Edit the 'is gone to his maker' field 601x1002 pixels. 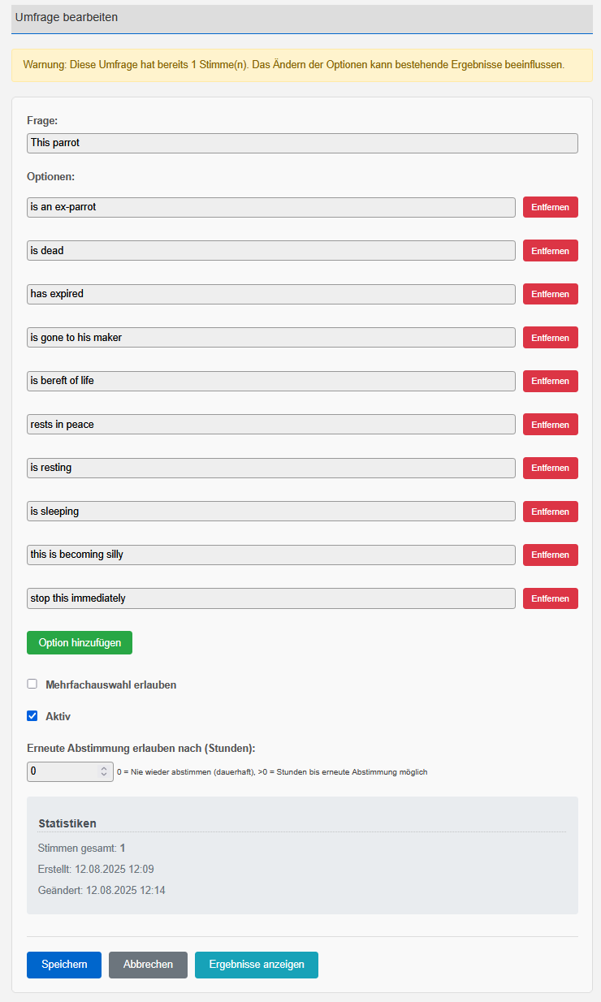pos(271,337)
